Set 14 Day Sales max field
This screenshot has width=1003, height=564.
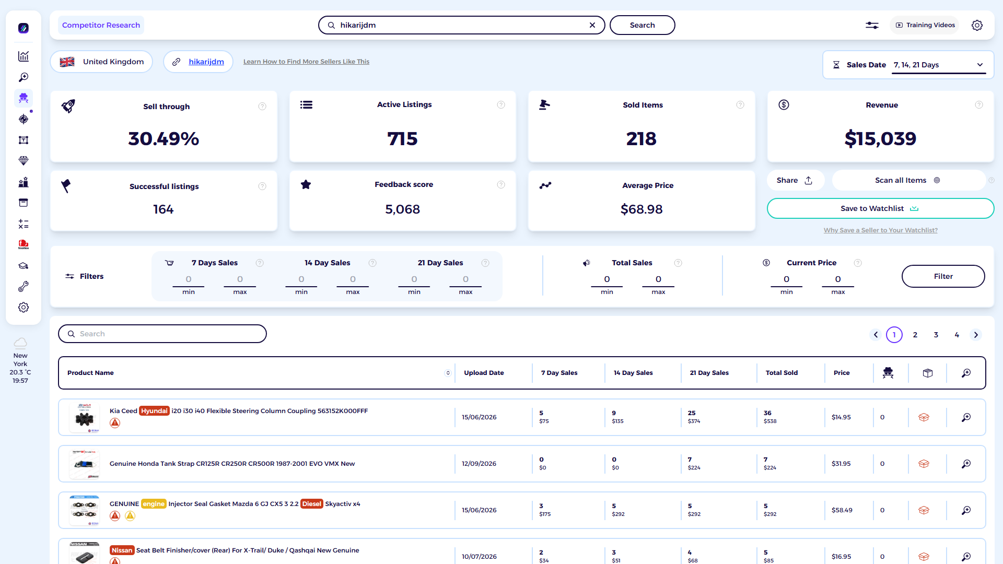point(353,280)
